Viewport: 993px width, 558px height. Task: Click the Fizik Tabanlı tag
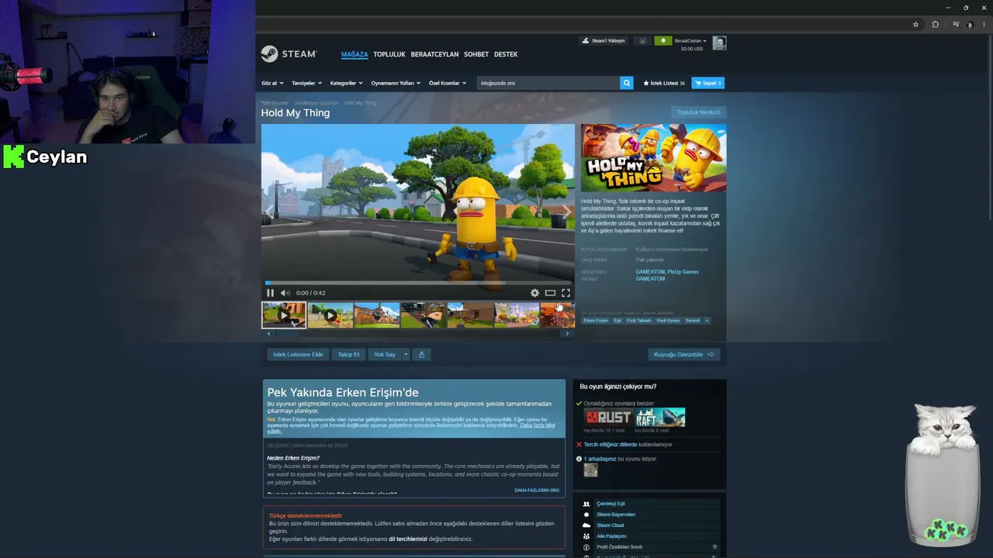point(639,320)
